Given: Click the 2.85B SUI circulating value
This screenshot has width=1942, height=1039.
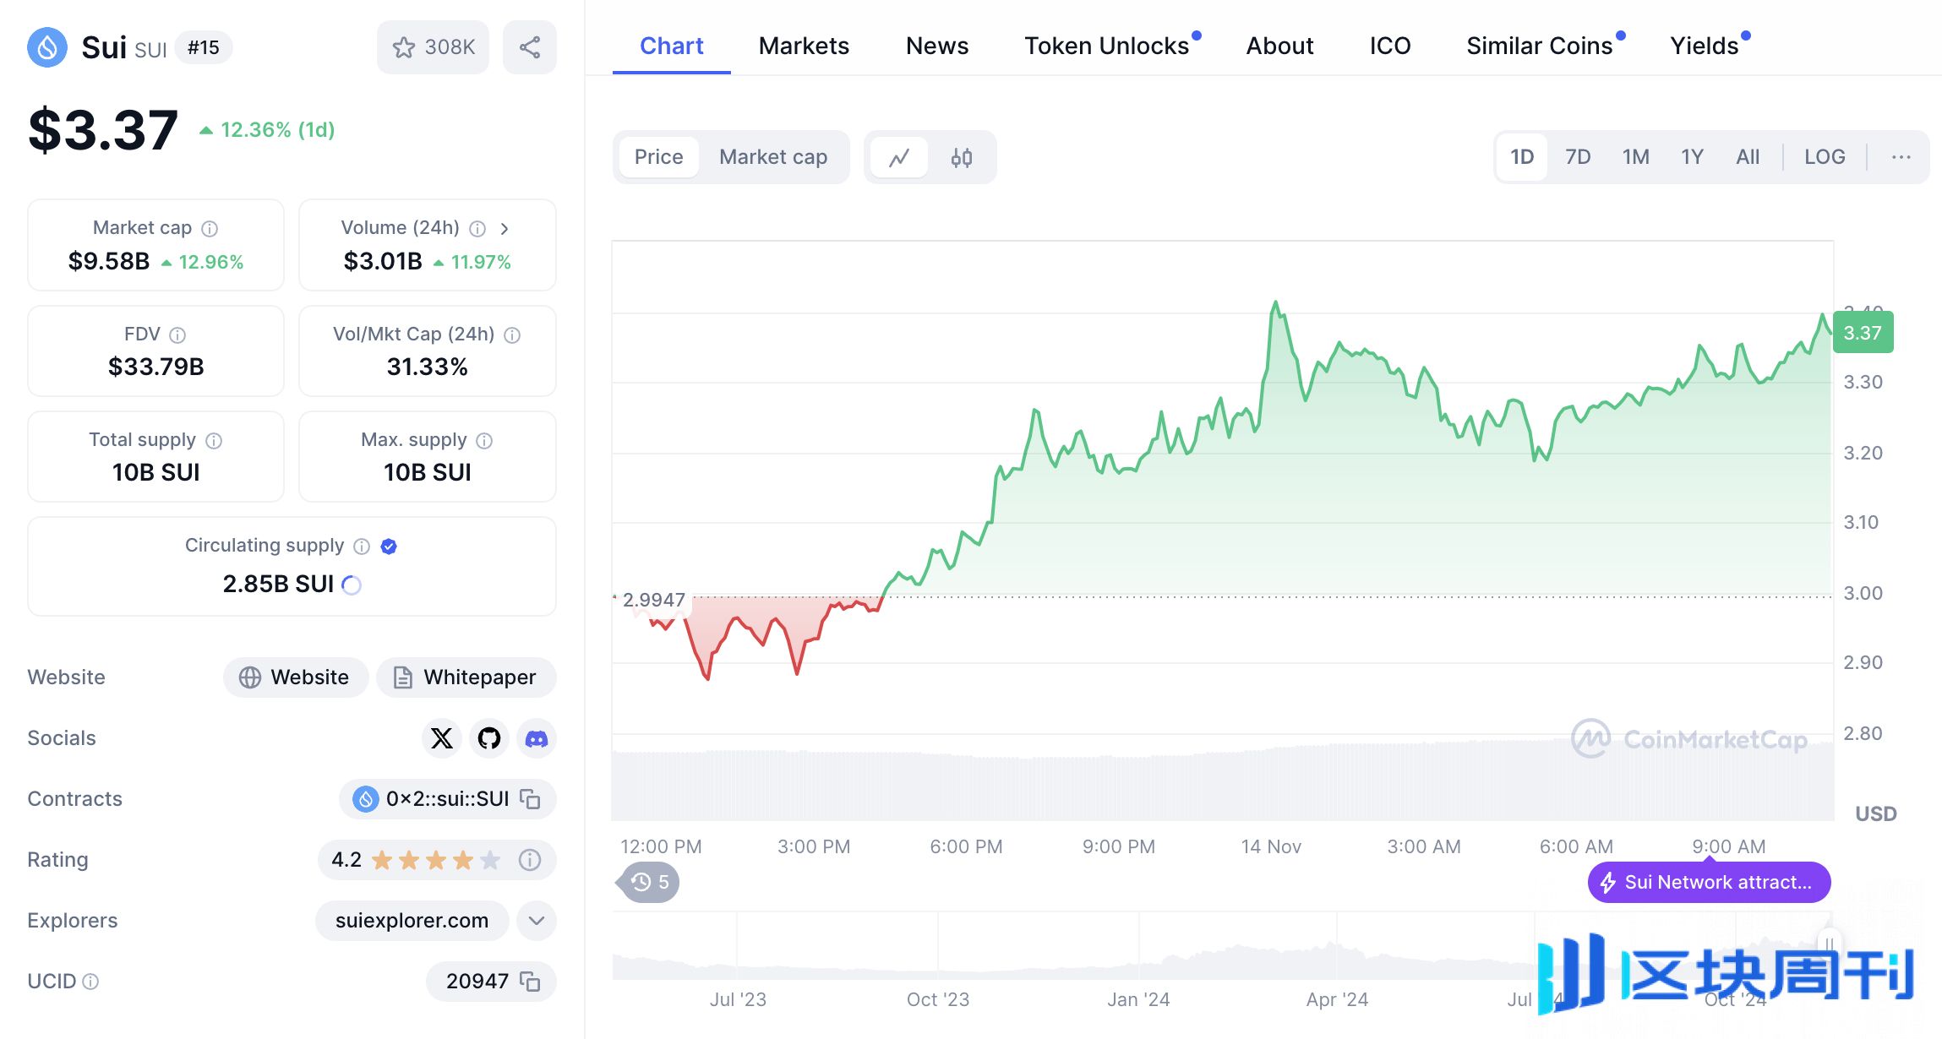Looking at the screenshot, I should coord(278,585).
